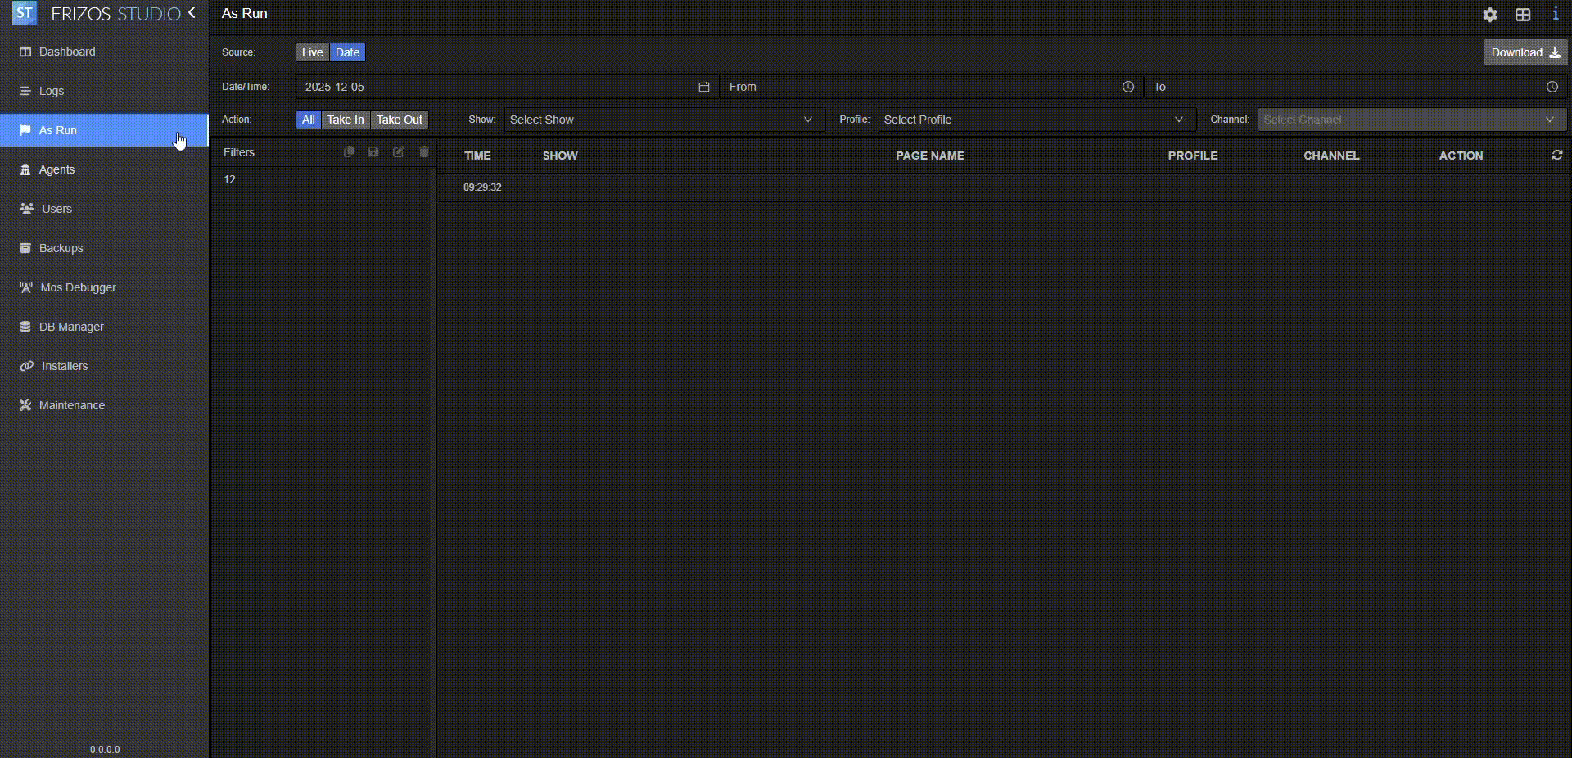Expand the Select Show dropdown

pyautogui.click(x=663, y=120)
